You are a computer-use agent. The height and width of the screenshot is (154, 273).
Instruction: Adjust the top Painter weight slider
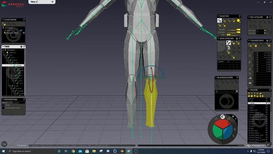click(x=233, y=30)
